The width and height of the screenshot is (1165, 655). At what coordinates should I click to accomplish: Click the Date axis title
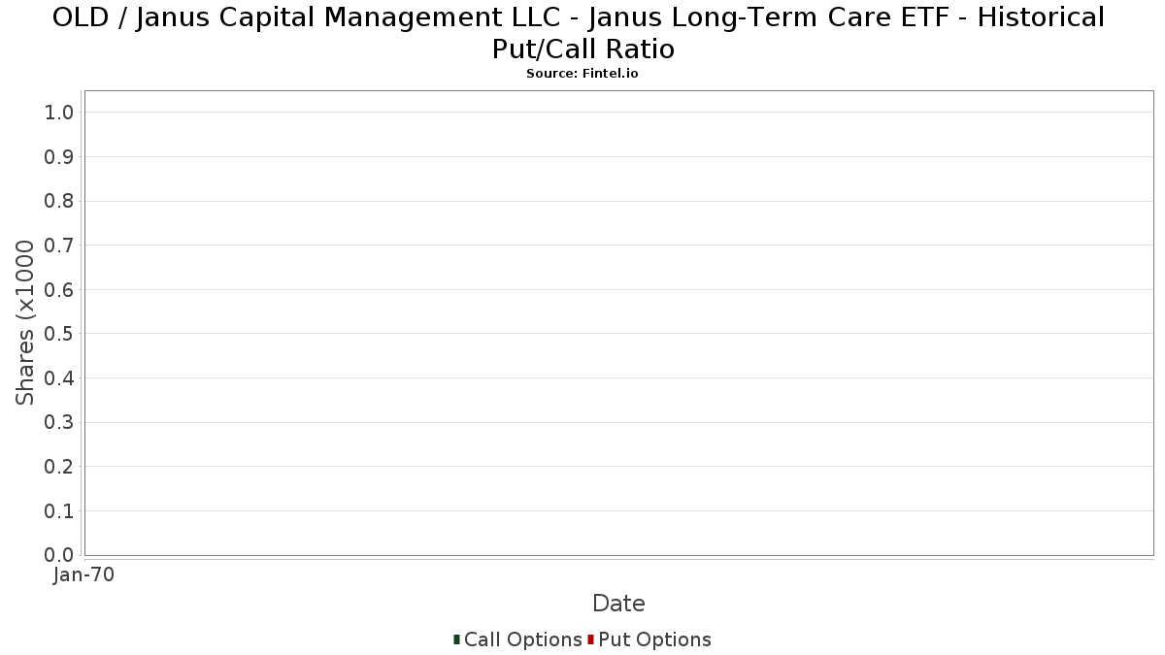(x=618, y=604)
